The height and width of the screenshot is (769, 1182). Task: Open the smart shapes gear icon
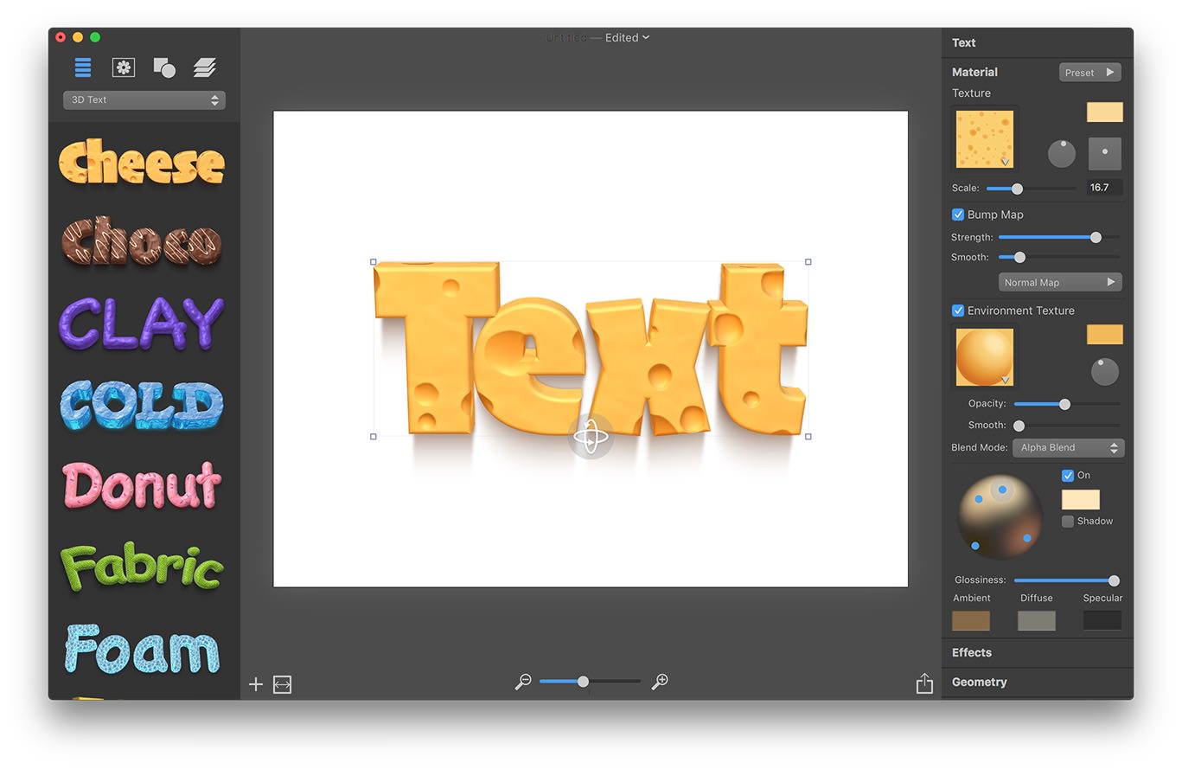tap(124, 67)
